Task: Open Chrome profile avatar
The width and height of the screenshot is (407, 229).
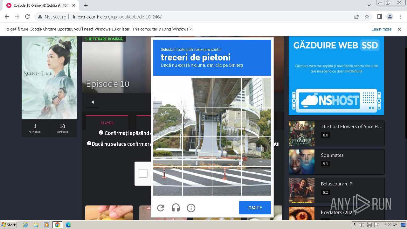Action: tap(390, 17)
